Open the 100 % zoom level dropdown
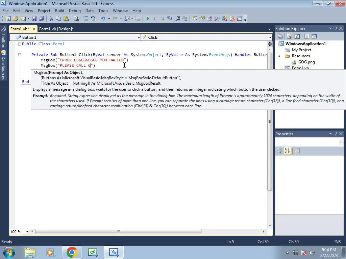Screen dimensions: 346x259 click(27, 232)
